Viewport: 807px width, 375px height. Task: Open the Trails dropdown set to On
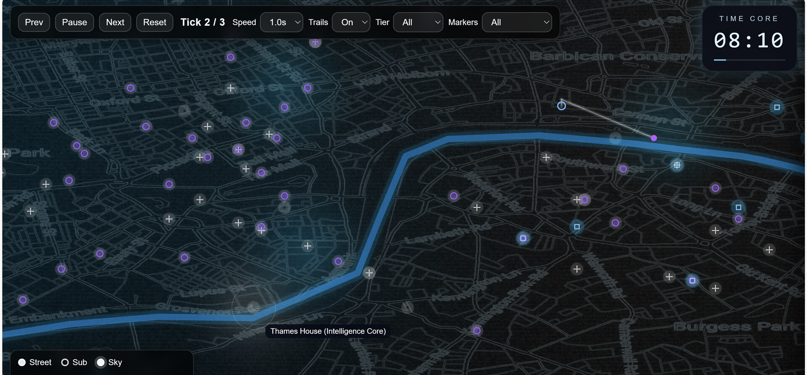tap(351, 22)
